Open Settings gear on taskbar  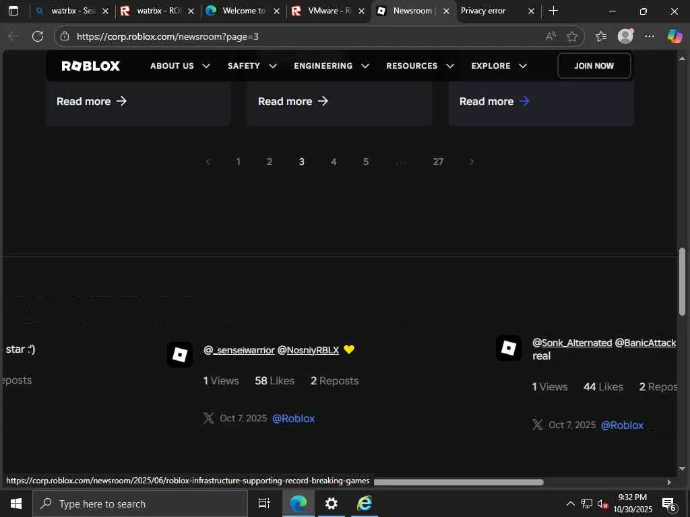coord(332,504)
